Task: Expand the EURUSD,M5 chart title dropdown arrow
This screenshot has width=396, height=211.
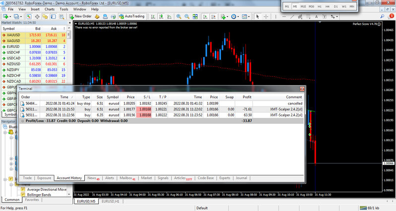Action: pyautogui.click(x=76, y=24)
